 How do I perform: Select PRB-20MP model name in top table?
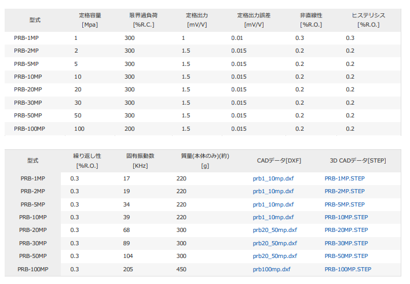[28, 90]
